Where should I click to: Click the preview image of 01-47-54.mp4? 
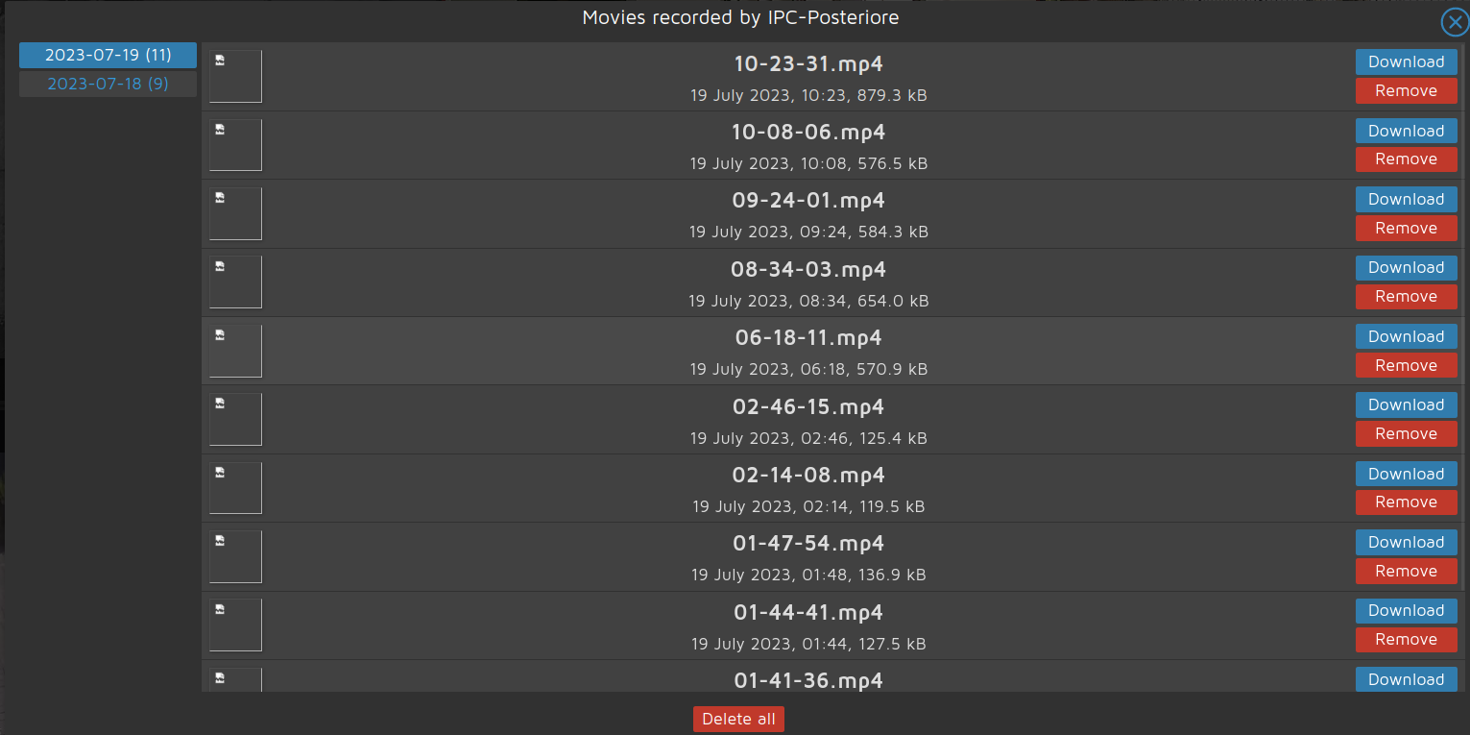click(234, 555)
